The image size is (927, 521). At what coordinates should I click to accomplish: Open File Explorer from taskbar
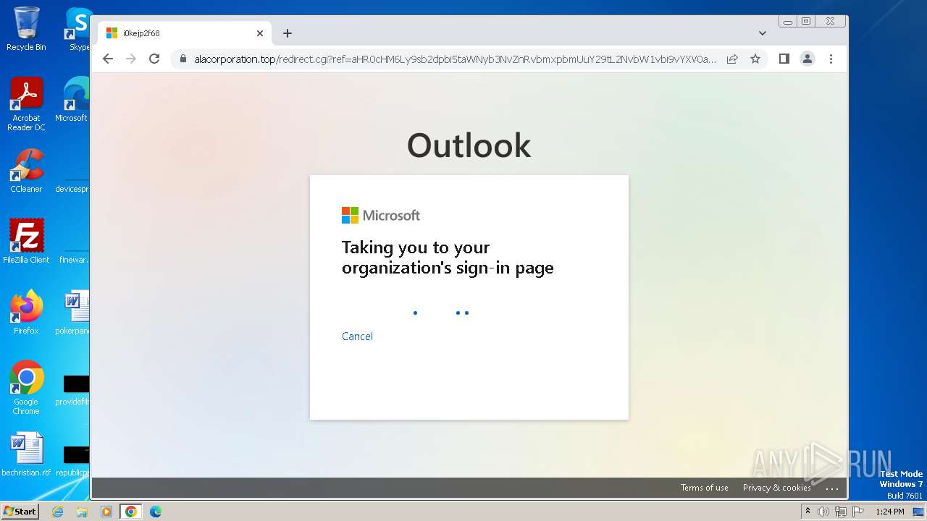(x=82, y=512)
